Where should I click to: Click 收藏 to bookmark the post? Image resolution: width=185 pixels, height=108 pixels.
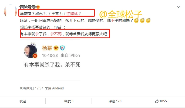23,101
